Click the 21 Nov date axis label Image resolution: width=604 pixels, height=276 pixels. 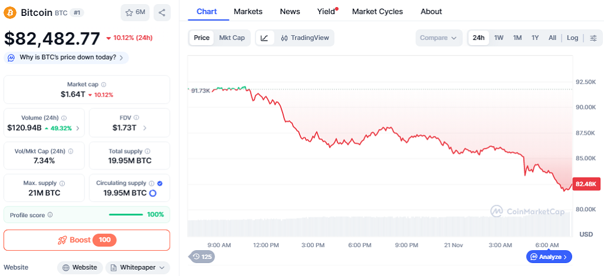[x=453, y=245]
